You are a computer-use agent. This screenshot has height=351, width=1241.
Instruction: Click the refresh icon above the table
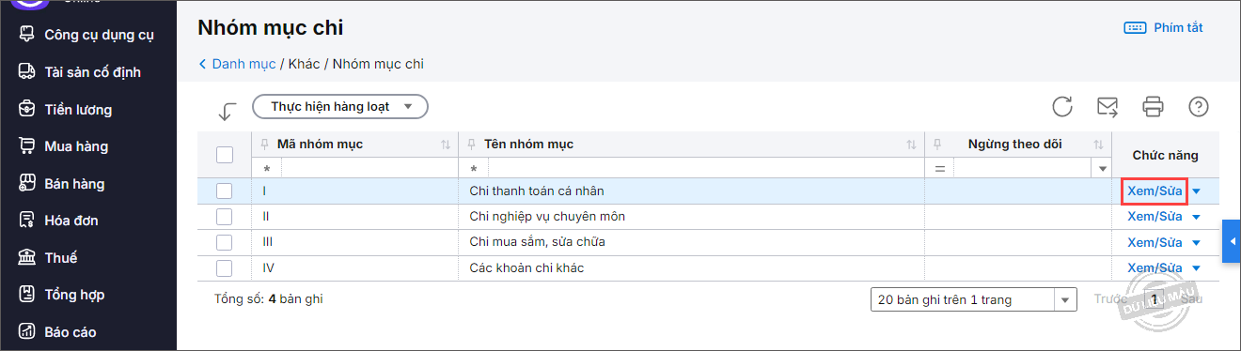tap(1062, 106)
